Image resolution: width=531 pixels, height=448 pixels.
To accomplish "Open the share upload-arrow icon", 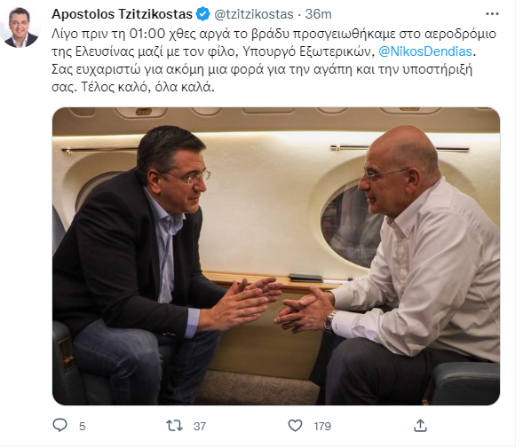I will (x=420, y=425).
